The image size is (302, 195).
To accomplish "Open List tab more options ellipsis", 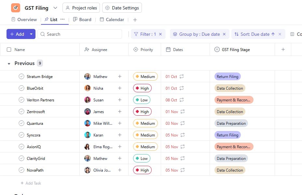I will 62,19.
